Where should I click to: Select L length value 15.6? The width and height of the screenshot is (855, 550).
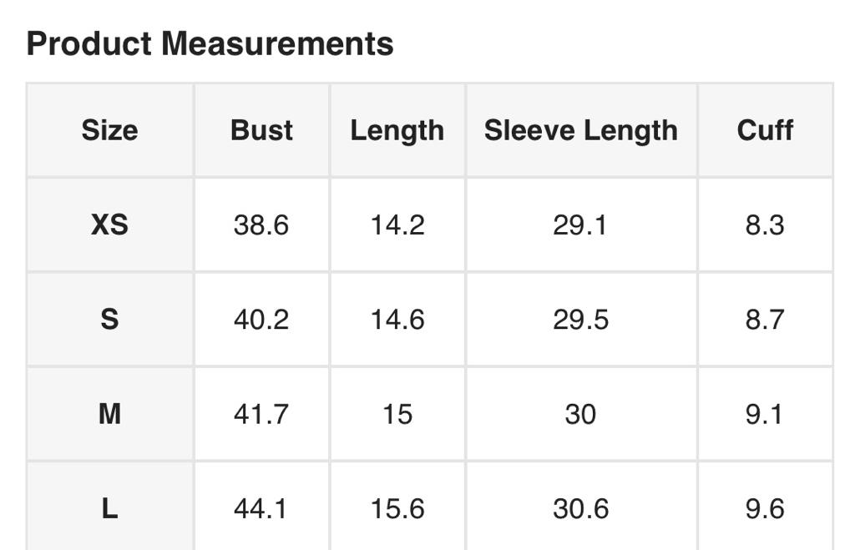click(397, 508)
